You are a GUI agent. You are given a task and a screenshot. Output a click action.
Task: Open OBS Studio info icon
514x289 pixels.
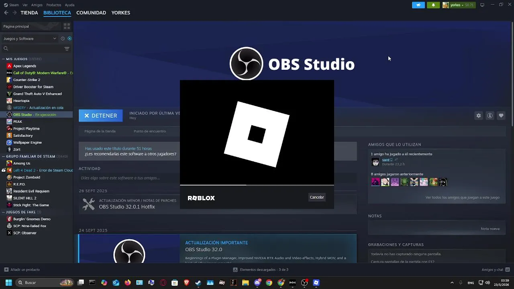click(490, 116)
